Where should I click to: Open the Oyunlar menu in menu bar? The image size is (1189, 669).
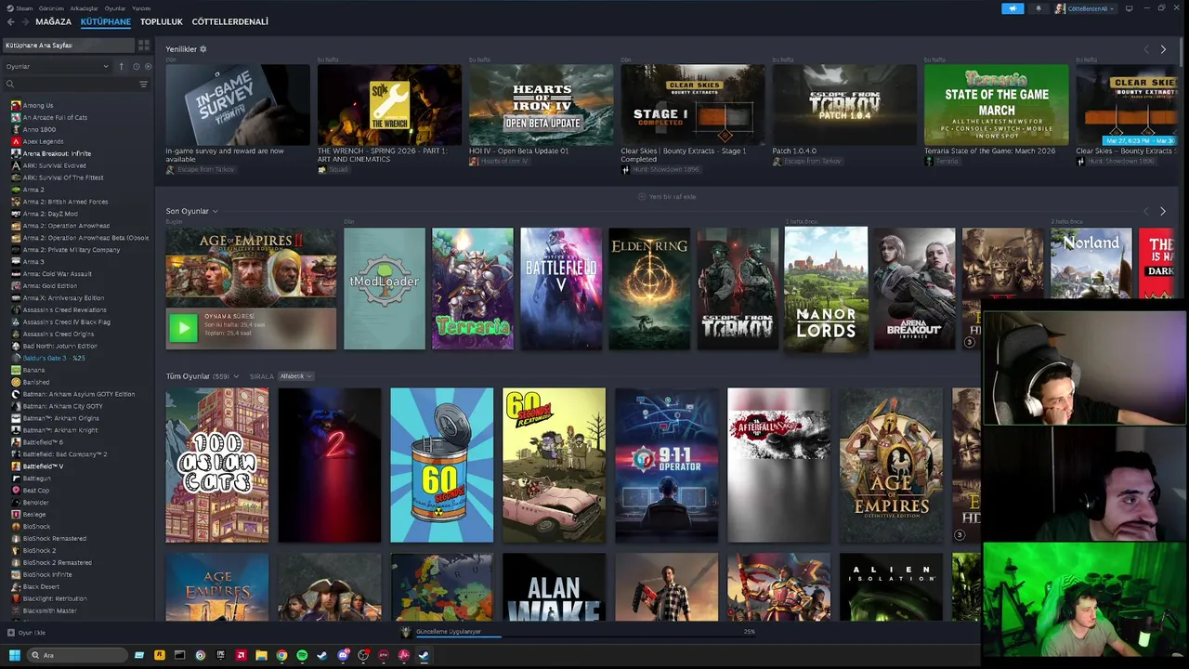tap(115, 8)
